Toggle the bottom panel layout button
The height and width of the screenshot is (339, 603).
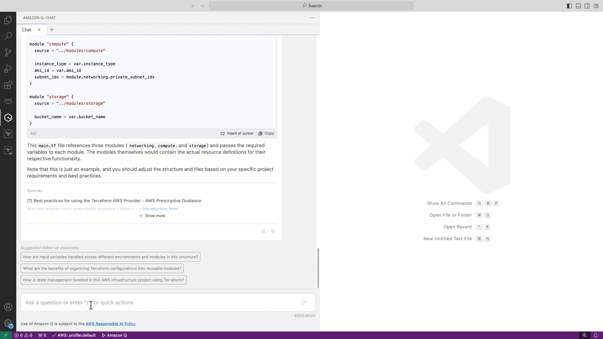tap(578, 6)
